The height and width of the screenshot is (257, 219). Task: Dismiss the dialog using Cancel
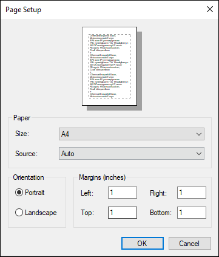pyautogui.click(x=190, y=244)
